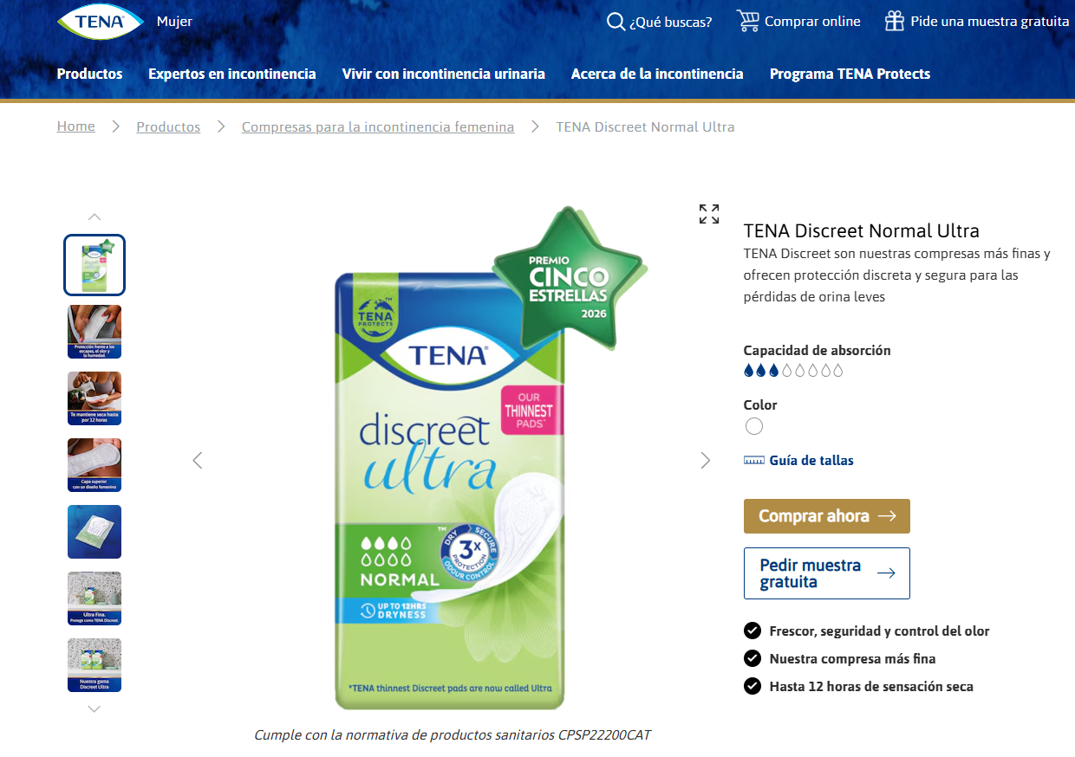Select the first product pack thumbnail
Viewport: 1075px width, 757px height.
pos(94,265)
